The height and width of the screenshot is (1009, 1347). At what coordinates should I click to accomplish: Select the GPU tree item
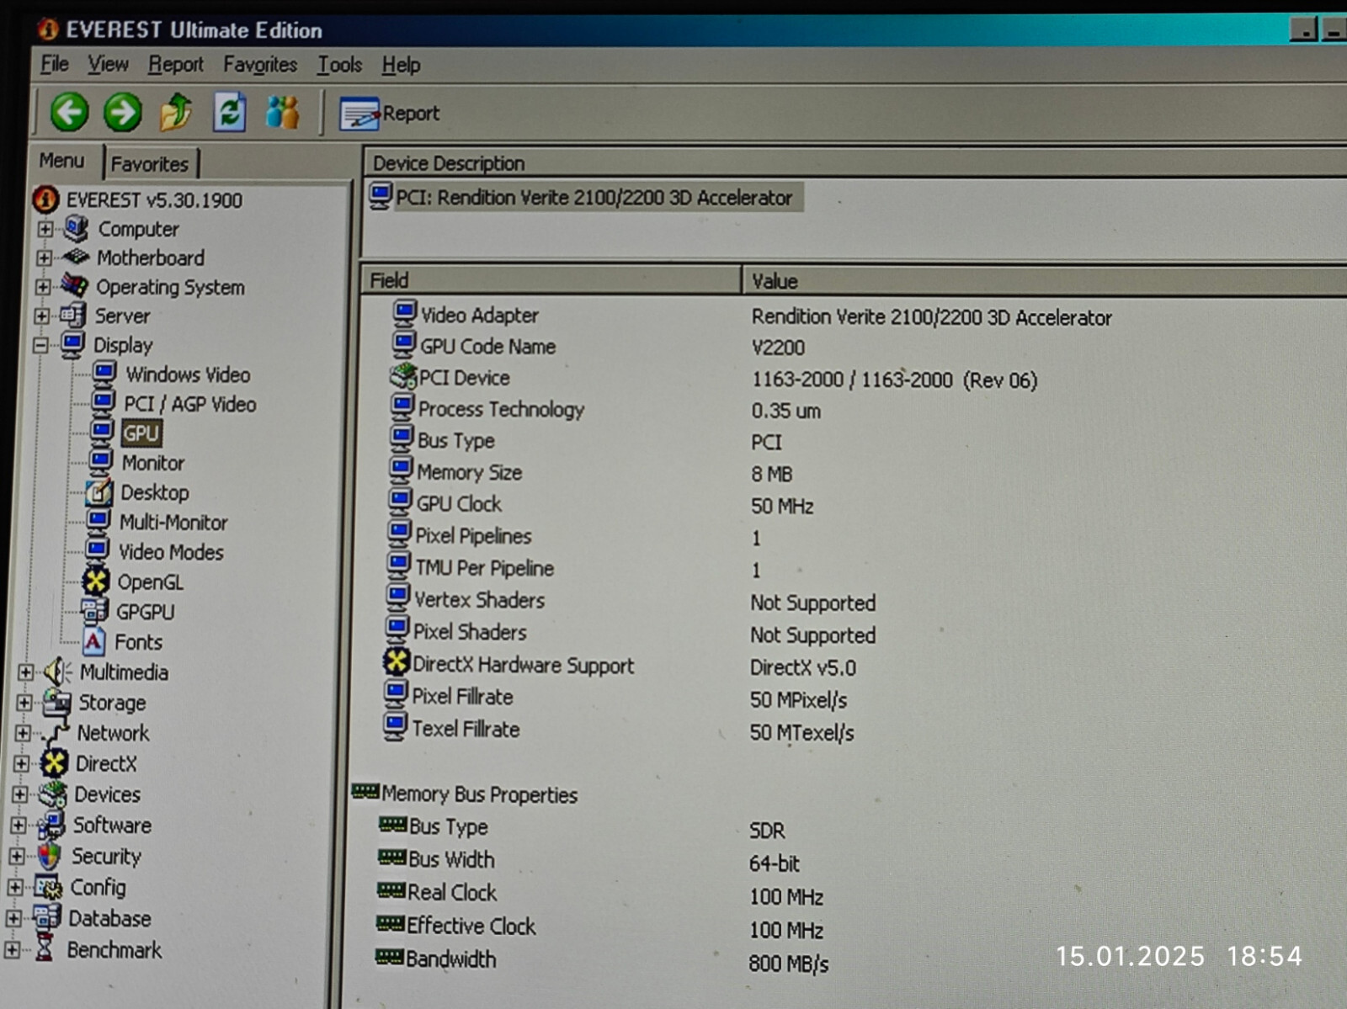pyautogui.click(x=141, y=433)
